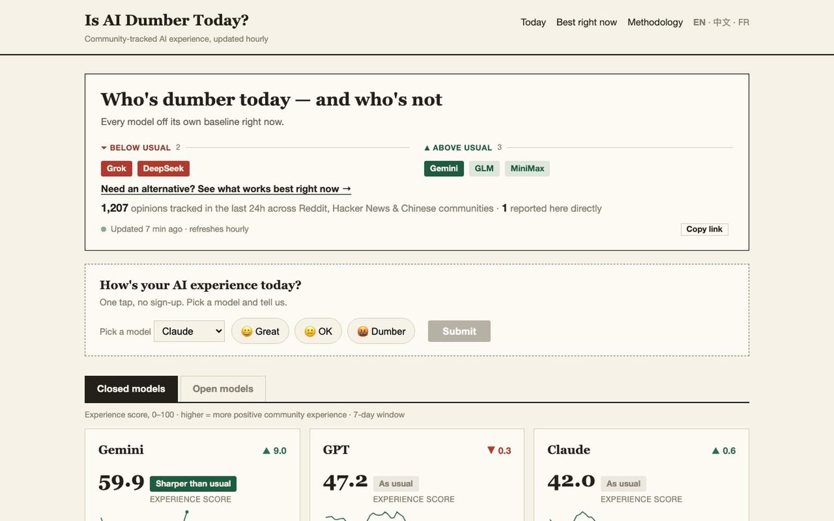Screen dimensions: 834x521
Task: Click the grinning emoji on Great
Action: [247, 332]
